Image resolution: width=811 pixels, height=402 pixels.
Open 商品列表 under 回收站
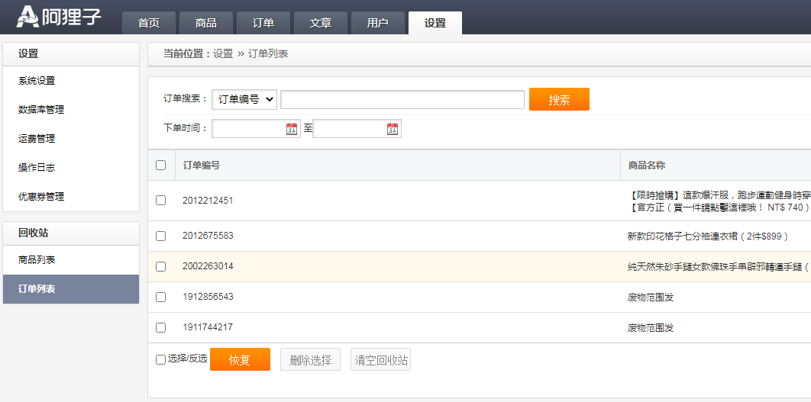[37, 260]
